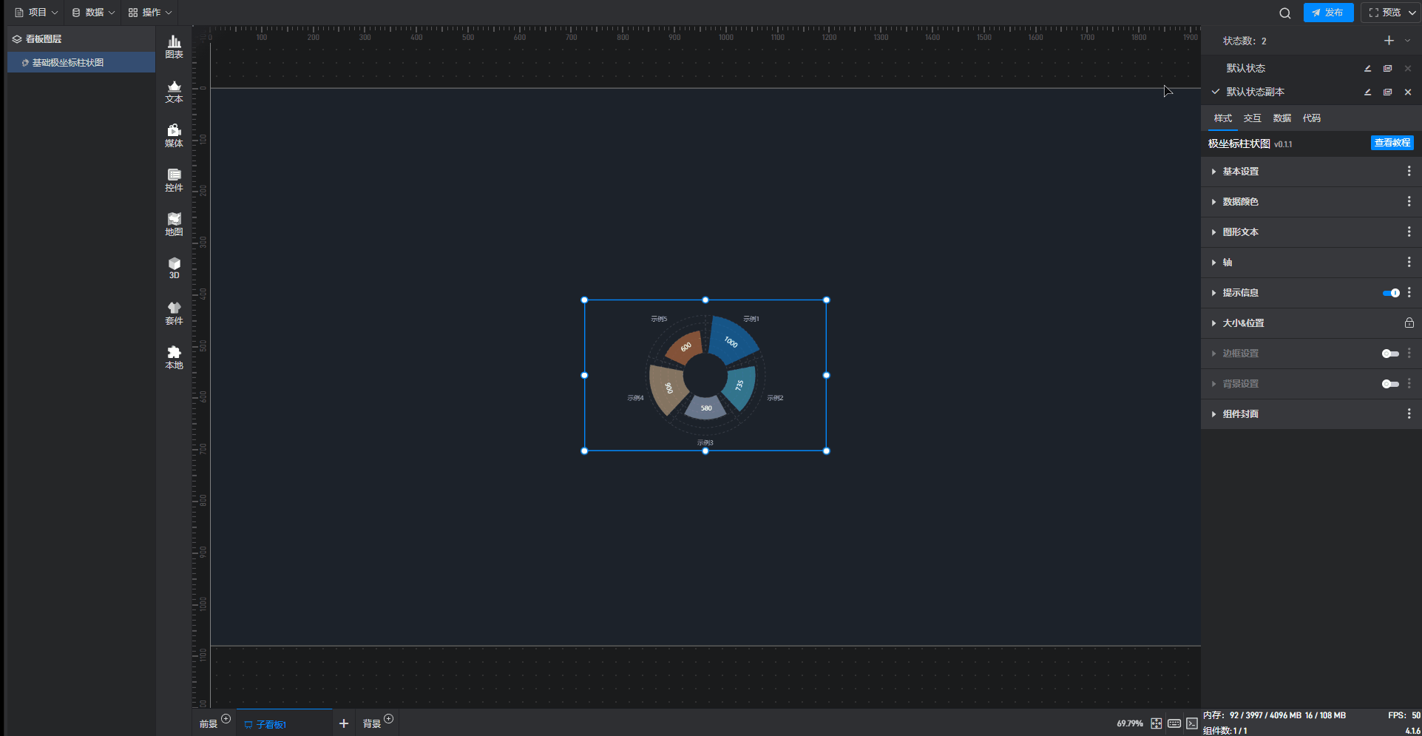The height and width of the screenshot is (736, 1422).
Task: Open the 套件 kit component category
Action: pyautogui.click(x=174, y=313)
